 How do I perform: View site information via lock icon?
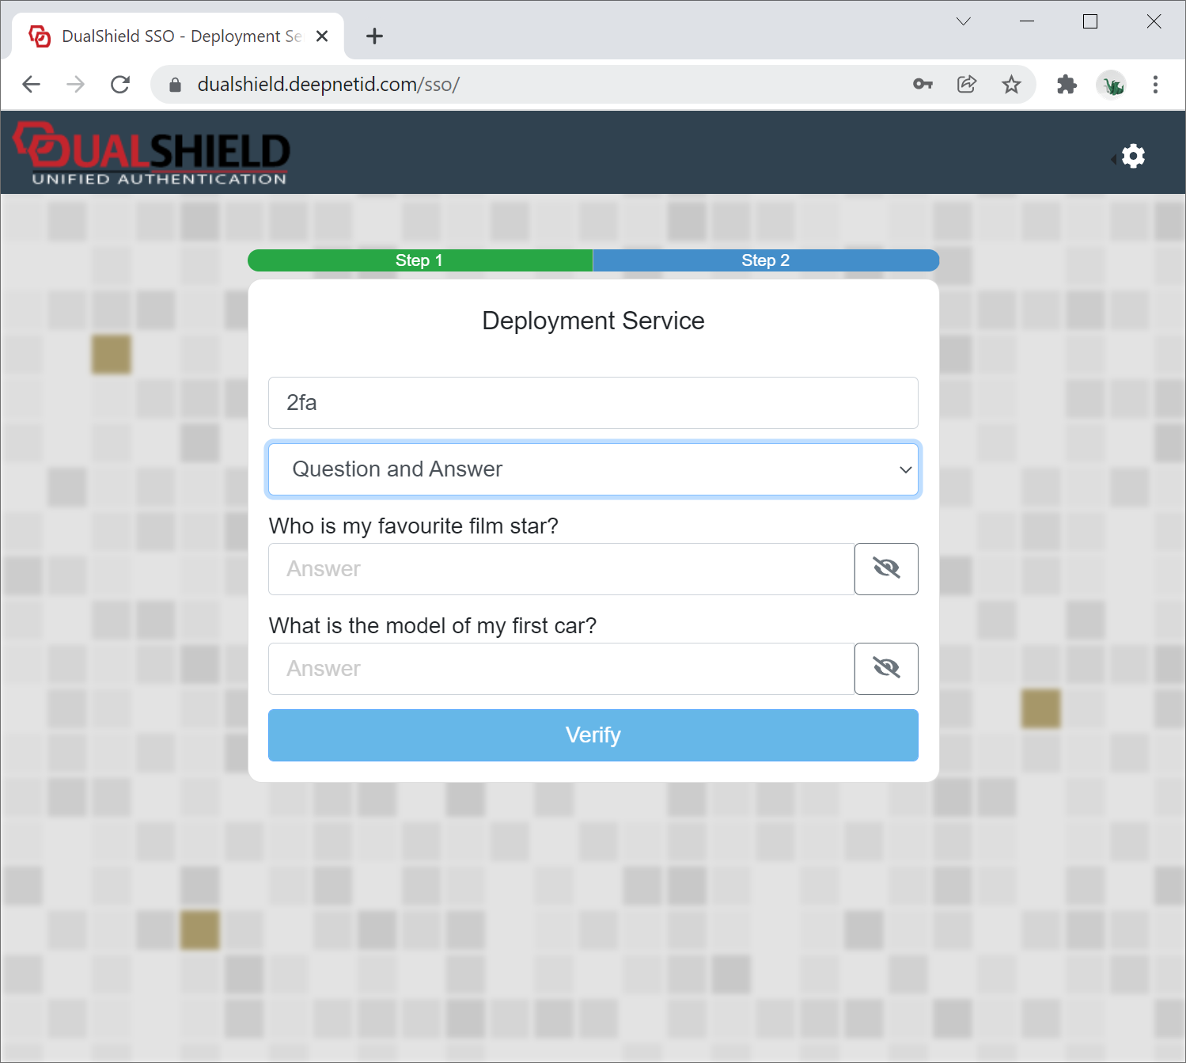tap(176, 85)
